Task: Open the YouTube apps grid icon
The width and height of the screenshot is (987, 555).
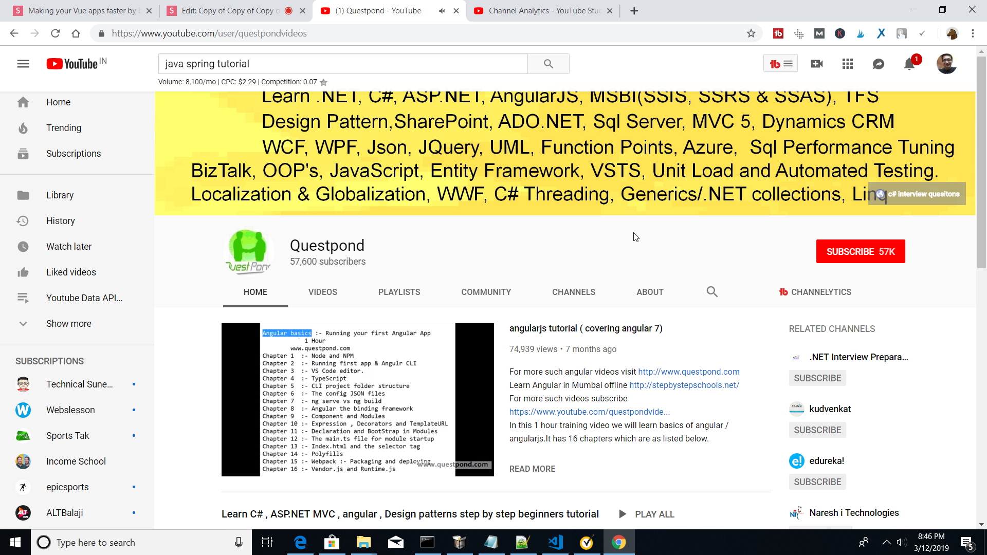Action: click(847, 64)
